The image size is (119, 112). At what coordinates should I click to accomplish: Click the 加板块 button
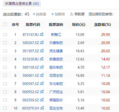pos(58,14)
